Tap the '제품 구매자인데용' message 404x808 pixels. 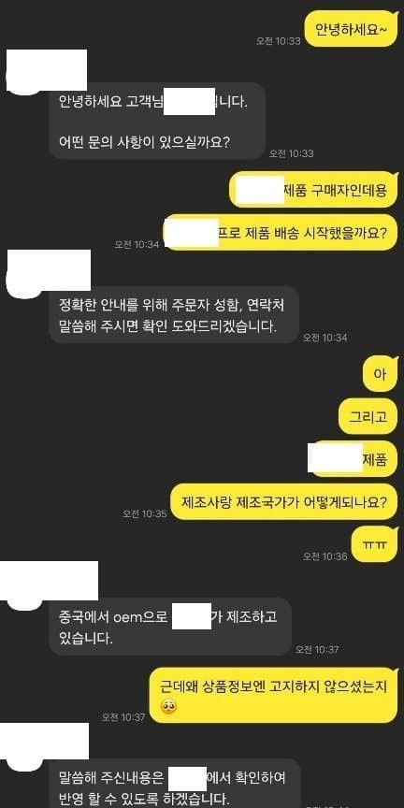point(314,190)
